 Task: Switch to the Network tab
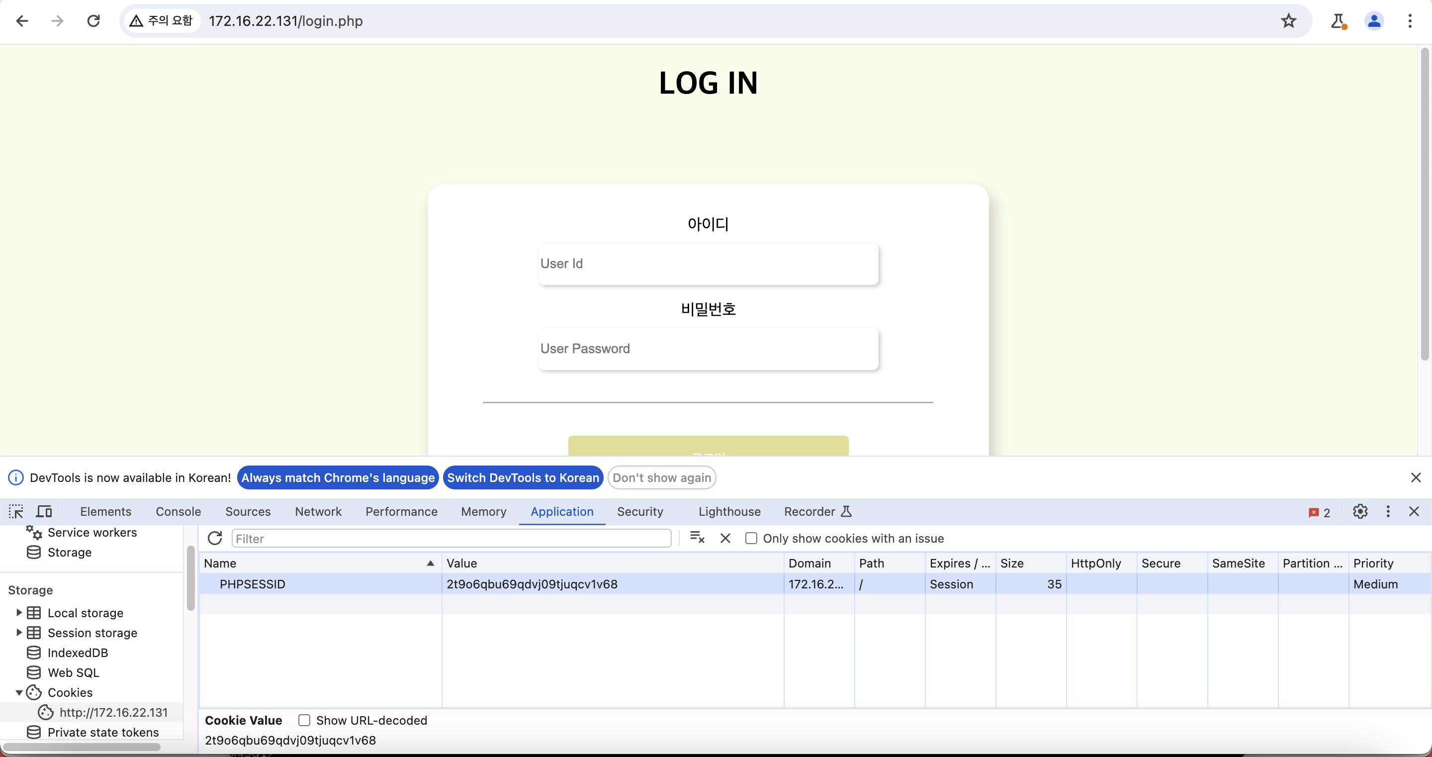coord(318,511)
